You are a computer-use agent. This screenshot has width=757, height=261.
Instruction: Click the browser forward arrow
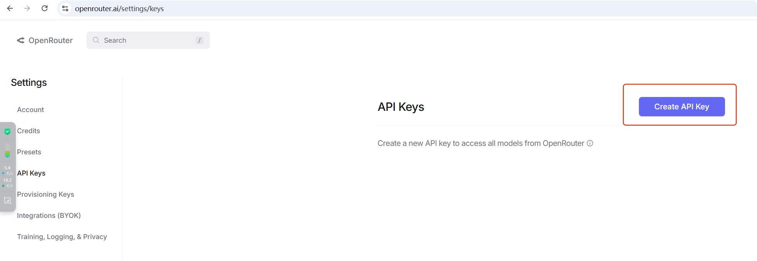27,8
